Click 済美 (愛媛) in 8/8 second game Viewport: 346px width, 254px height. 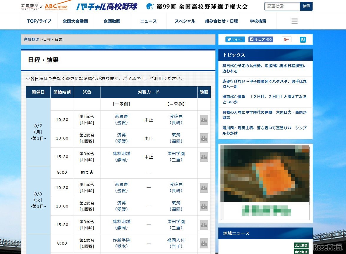point(121,206)
